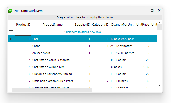
Task: Click the UnitPrice column header
Action: [143, 25]
